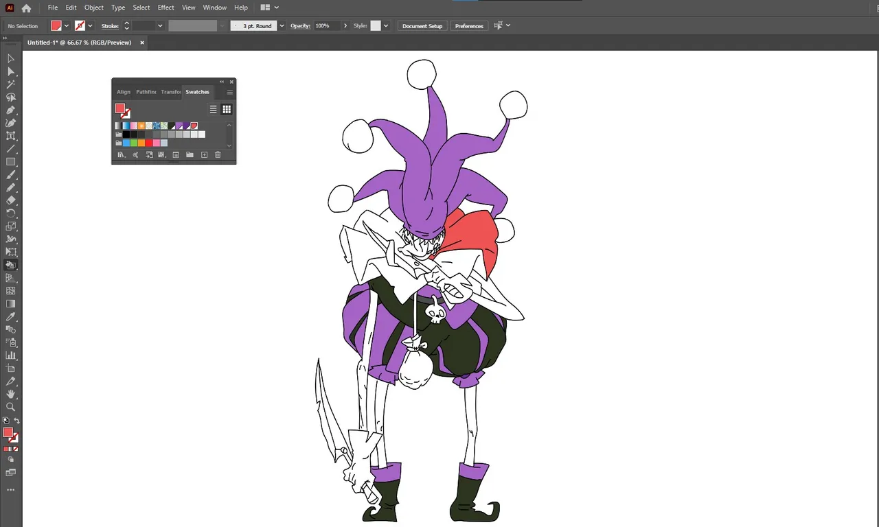Switch Swatches panel to list view
Viewport: 879px width, 527px height.
(x=214, y=109)
